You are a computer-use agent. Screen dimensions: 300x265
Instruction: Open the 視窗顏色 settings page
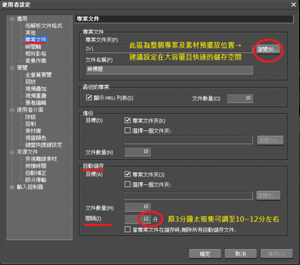36,138
